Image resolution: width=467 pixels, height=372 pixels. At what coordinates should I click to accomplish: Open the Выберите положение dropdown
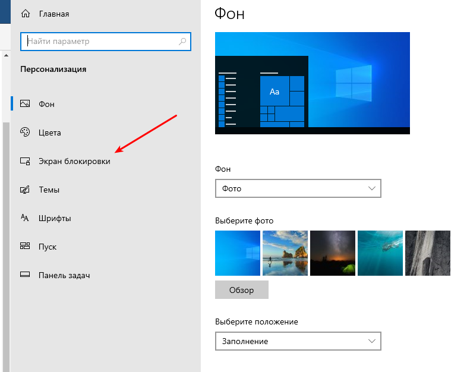coord(297,341)
